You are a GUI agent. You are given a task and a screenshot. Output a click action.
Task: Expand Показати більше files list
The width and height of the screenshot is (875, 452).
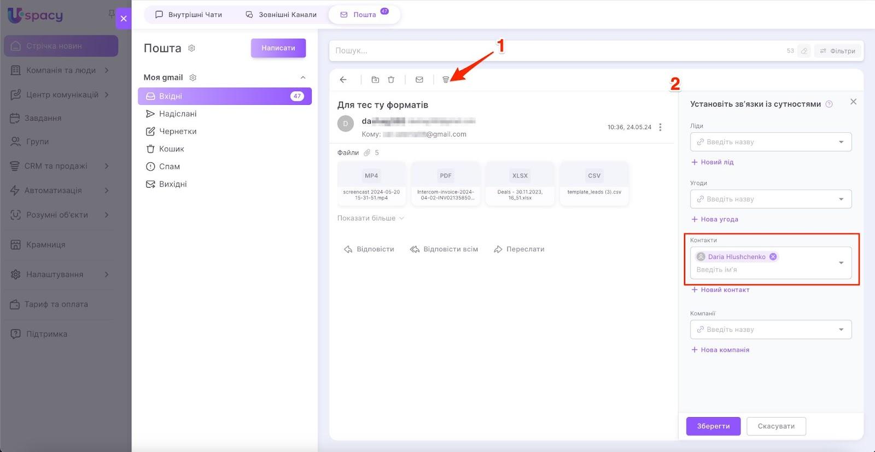[x=370, y=218]
